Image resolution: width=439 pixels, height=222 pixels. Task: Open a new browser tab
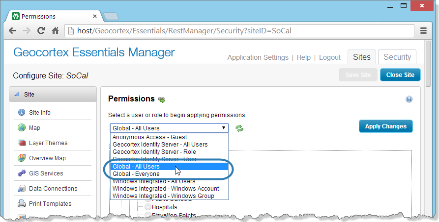pyautogui.click(x=111, y=17)
